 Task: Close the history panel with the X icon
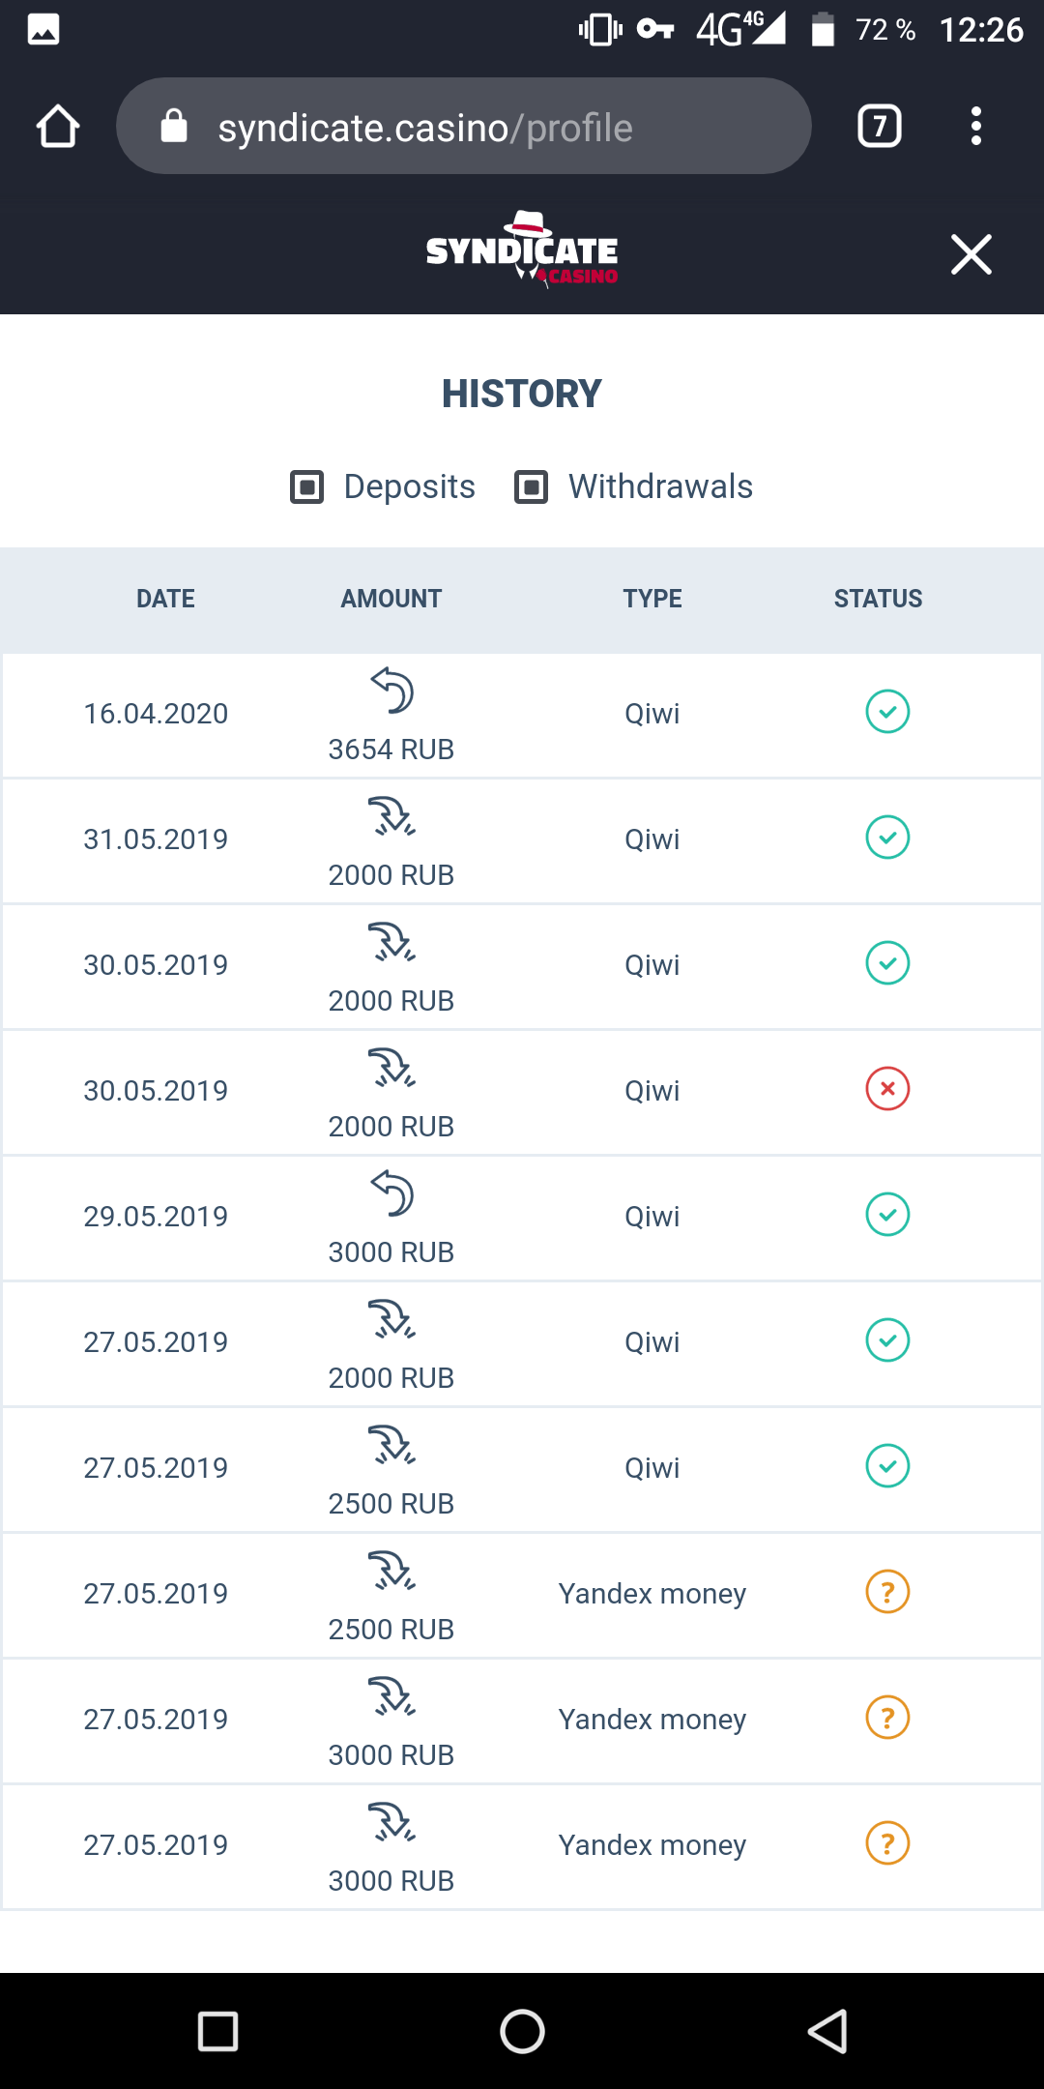(x=971, y=254)
